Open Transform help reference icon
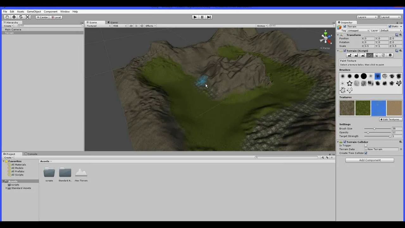 tap(397, 35)
